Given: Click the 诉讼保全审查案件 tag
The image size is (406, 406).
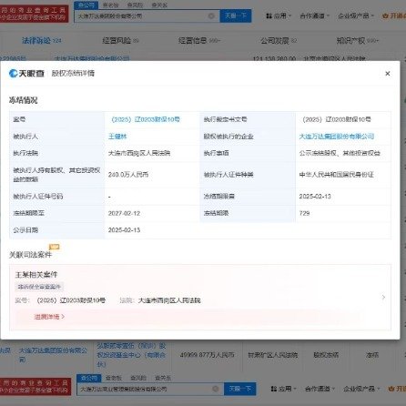Looking at the screenshot, I should (39, 287).
